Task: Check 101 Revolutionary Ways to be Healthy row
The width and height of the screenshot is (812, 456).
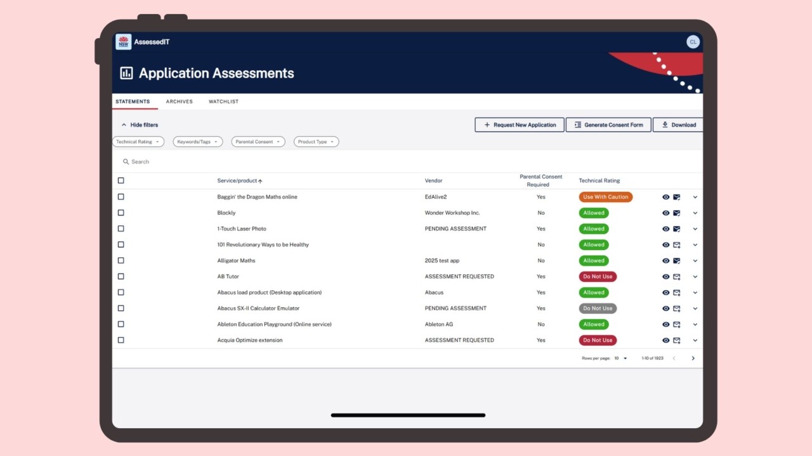Action: (121, 244)
